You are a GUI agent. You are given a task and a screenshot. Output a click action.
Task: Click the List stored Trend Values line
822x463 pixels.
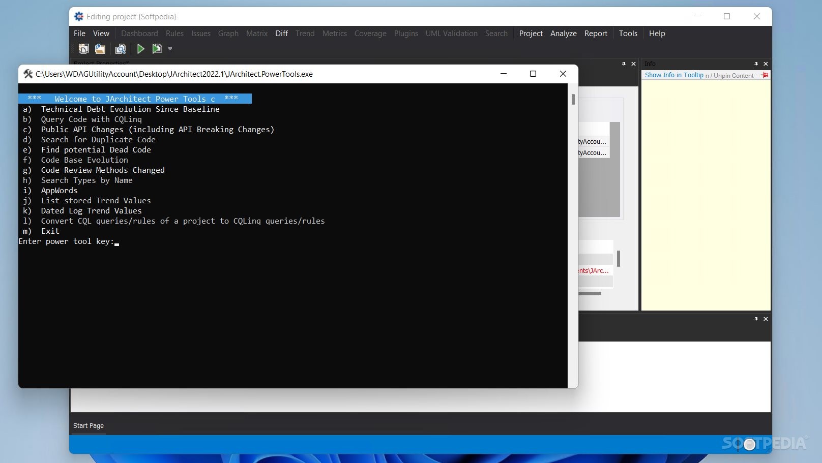click(87, 201)
